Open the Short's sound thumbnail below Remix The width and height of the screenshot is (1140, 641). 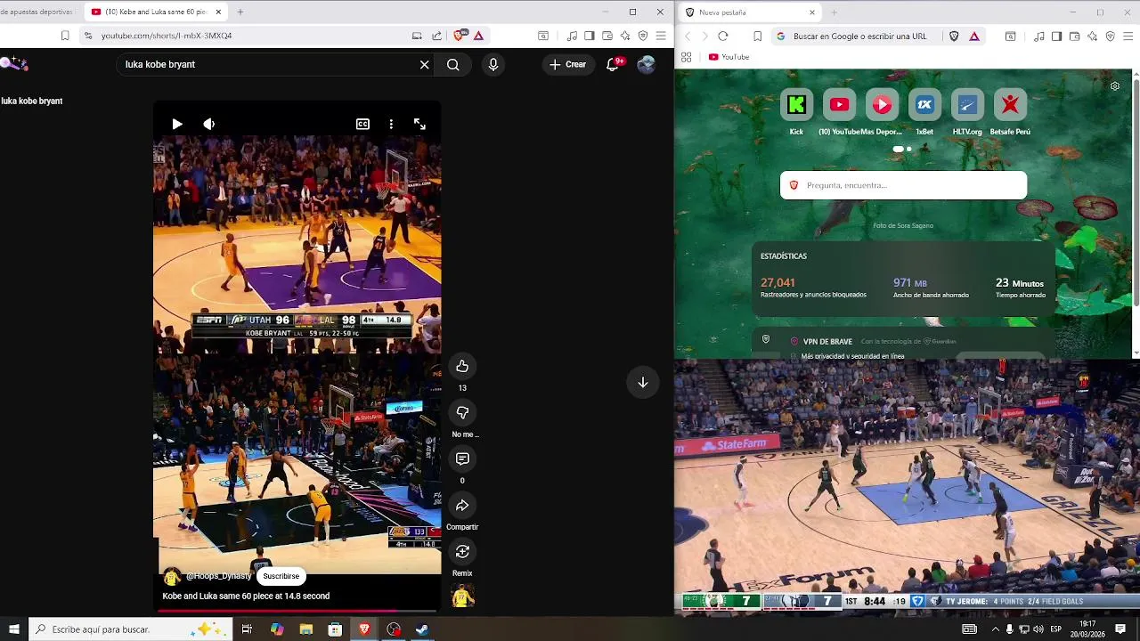tap(462, 596)
